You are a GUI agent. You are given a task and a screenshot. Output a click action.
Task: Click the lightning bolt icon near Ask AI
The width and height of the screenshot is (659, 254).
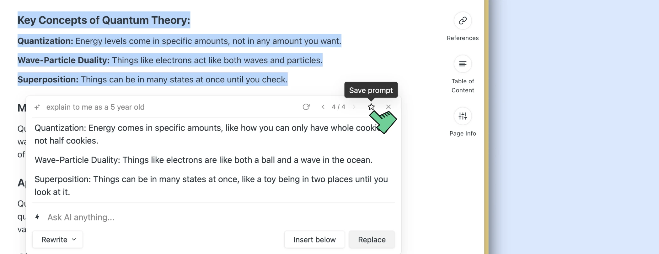[x=37, y=217]
